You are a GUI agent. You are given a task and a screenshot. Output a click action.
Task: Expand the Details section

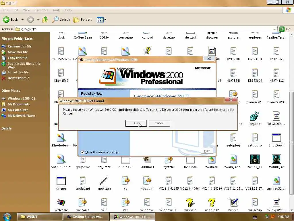pyautogui.click(x=7, y=128)
